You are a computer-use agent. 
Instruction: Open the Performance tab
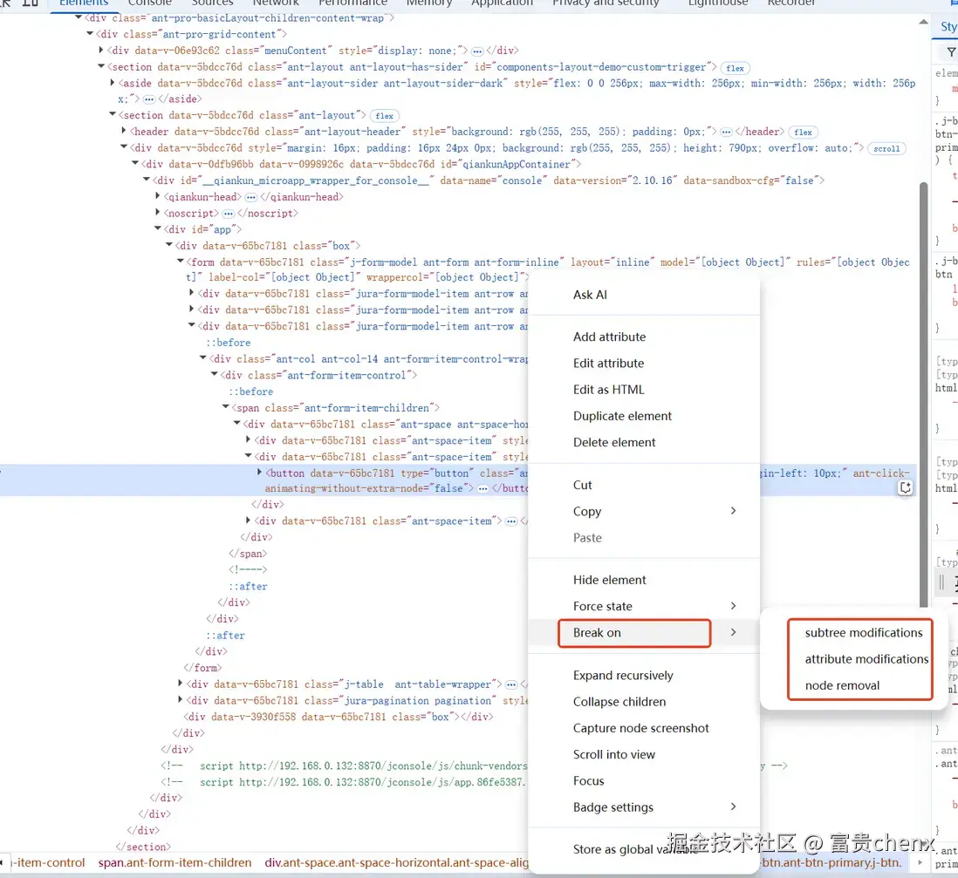(353, 3)
